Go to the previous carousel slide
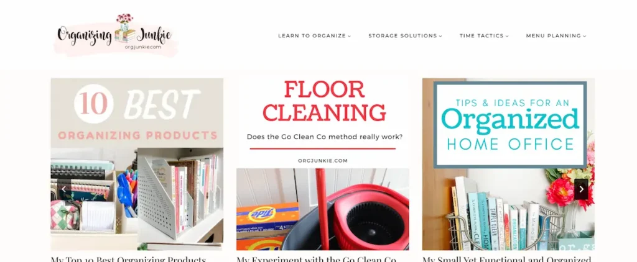637x262 pixels. [63, 189]
